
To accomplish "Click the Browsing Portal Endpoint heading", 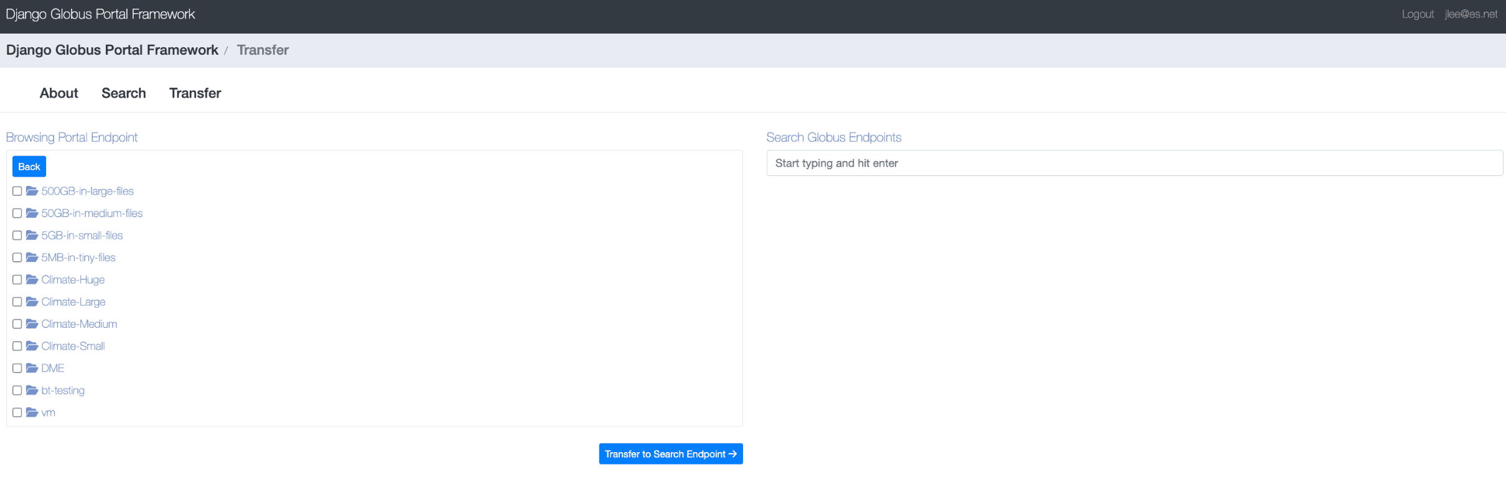I will coord(72,137).
